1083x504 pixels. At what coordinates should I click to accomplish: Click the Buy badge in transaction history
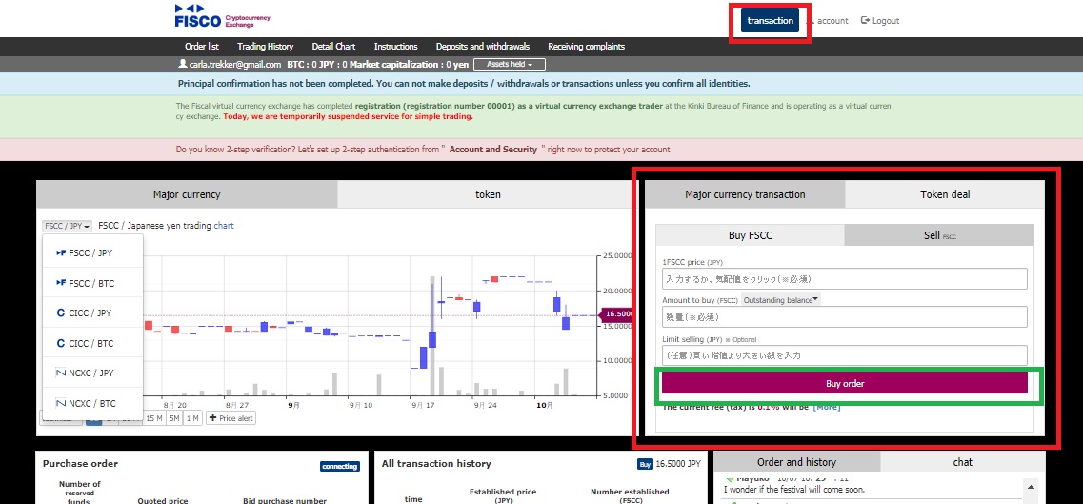645,465
